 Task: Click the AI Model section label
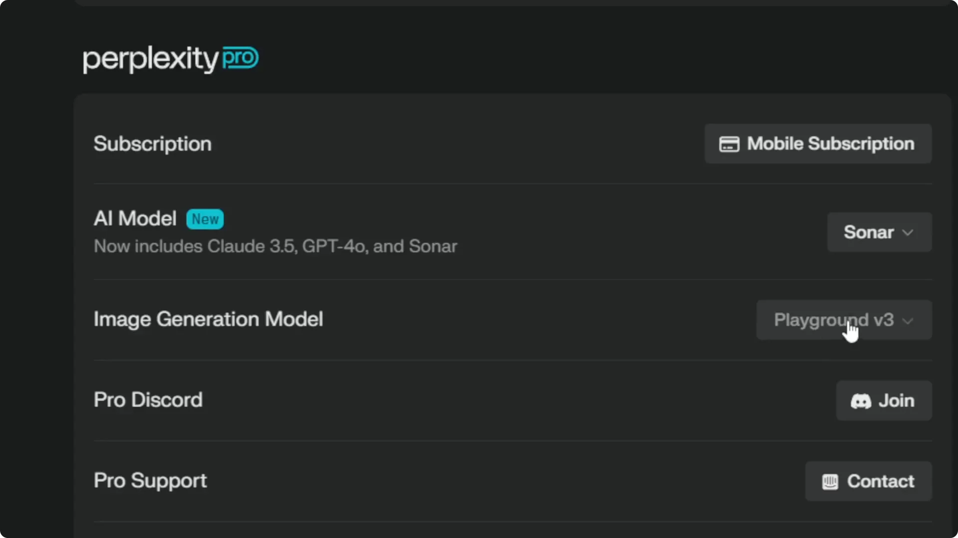pyautogui.click(x=135, y=218)
